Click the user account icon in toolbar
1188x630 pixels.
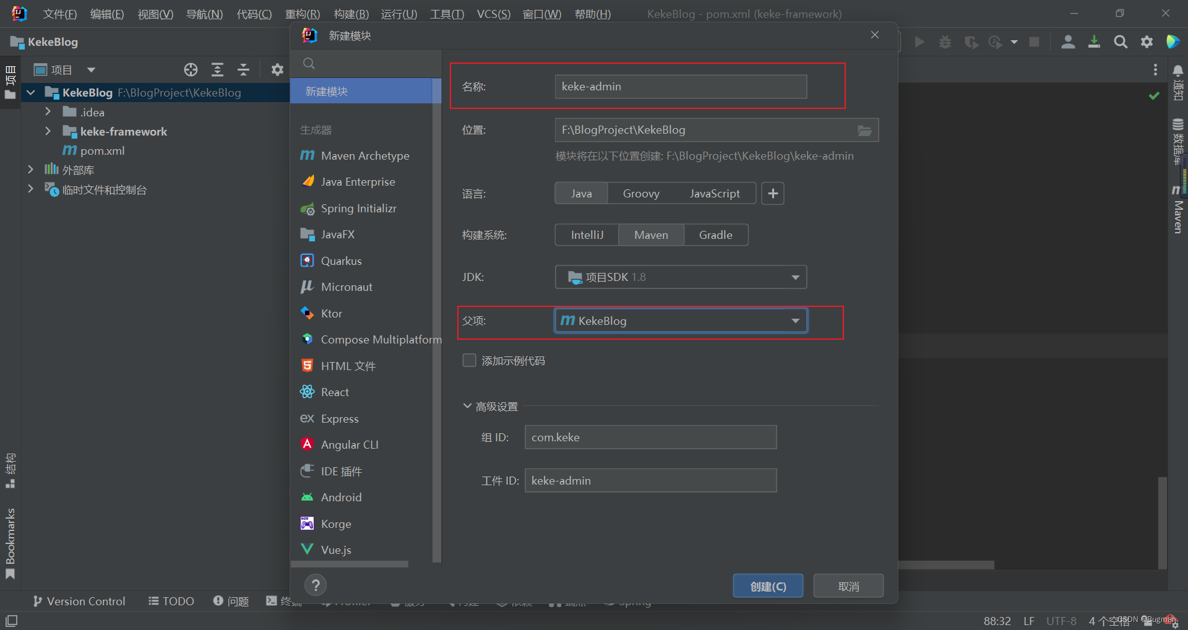point(1068,42)
